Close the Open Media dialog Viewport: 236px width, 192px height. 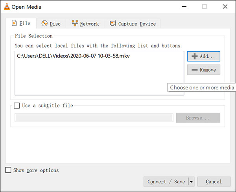click(225, 6)
